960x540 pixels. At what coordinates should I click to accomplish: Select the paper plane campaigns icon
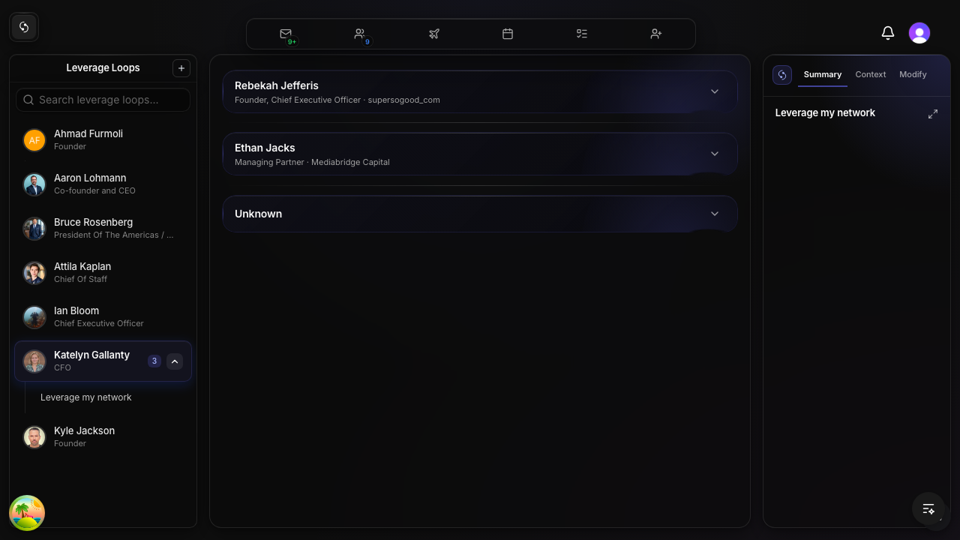tap(434, 34)
